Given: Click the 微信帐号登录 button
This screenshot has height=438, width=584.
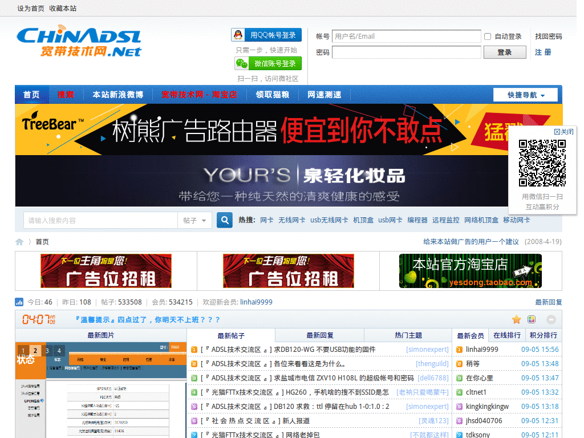Looking at the screenshot, I should pos(268,64).
